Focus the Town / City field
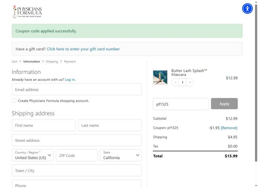 pos(77,170)
